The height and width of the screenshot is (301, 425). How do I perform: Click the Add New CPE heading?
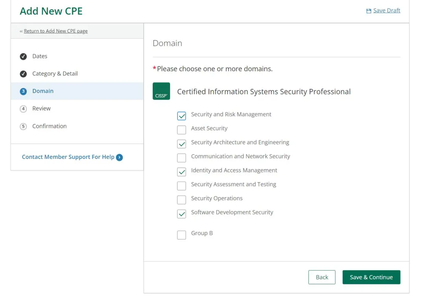51,11
